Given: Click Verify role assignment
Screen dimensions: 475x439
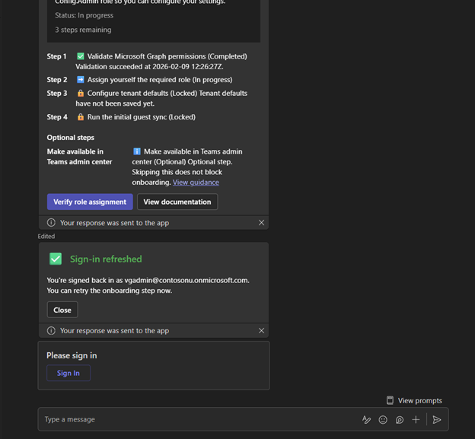Looking at the screenshot, I should coord(90,202).
